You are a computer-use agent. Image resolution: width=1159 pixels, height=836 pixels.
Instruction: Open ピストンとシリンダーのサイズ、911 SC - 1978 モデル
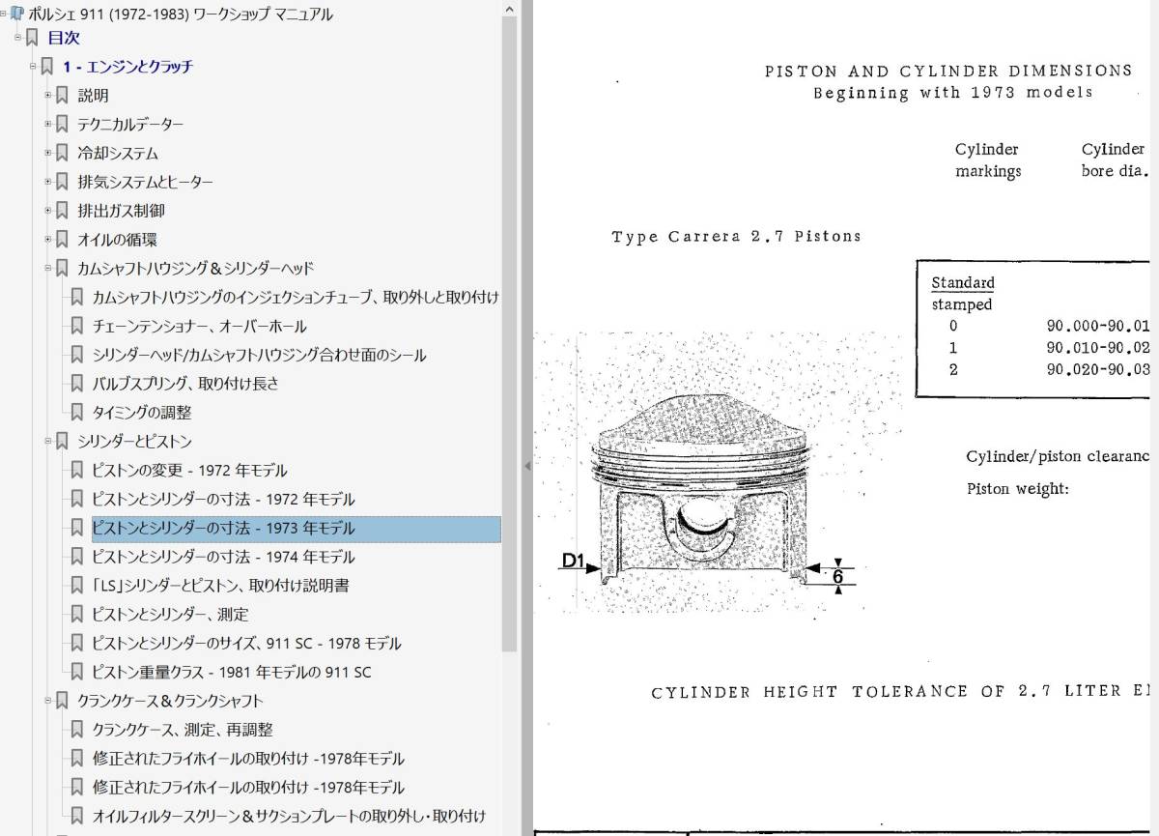pyautogui.click(x=246, y=644)
